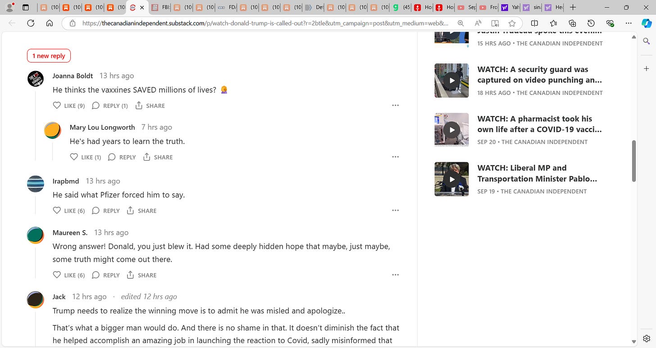Switch to the Yahoo tab

[x=509, y=7]
